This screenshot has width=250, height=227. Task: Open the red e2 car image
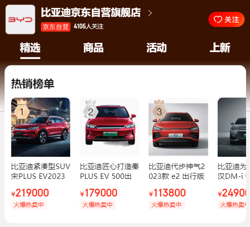178,127
